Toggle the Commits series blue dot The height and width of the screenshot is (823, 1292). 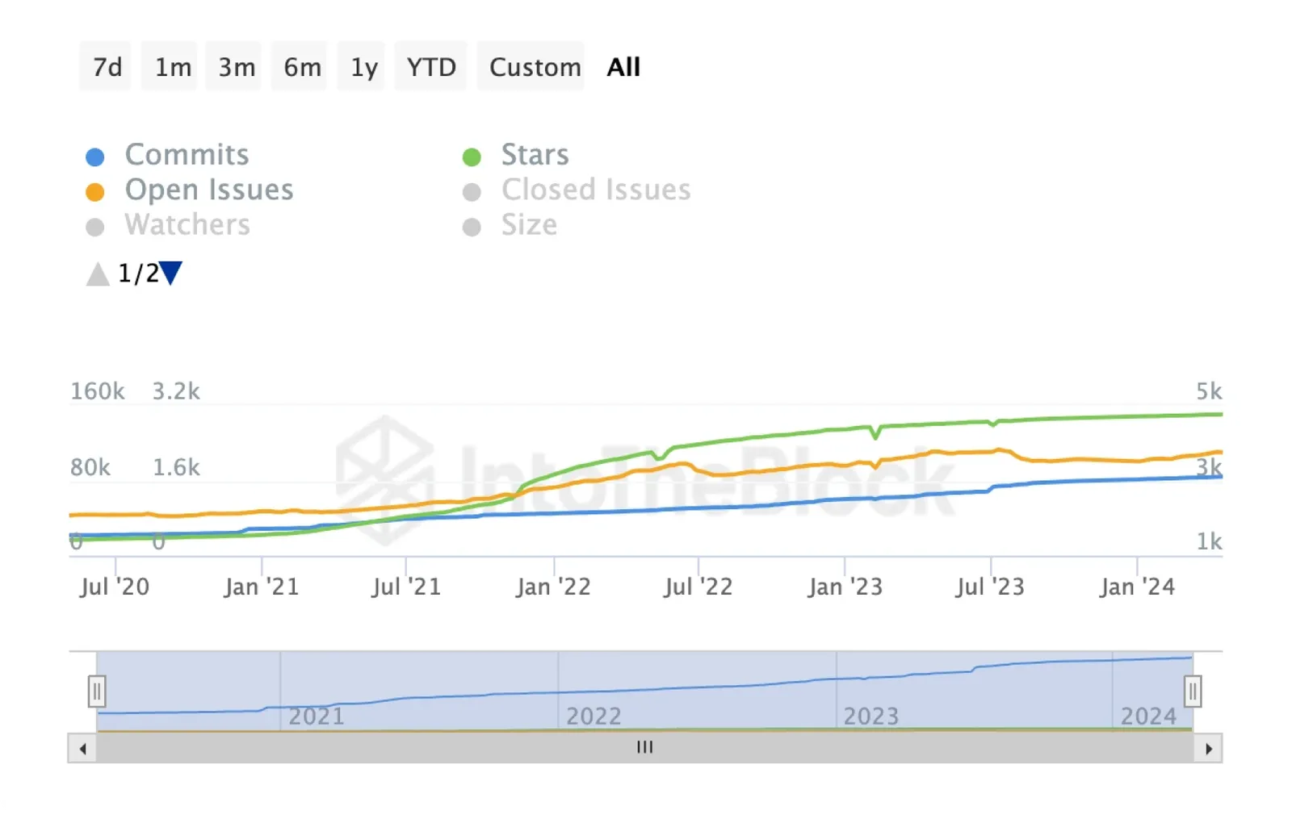[95, 157]
